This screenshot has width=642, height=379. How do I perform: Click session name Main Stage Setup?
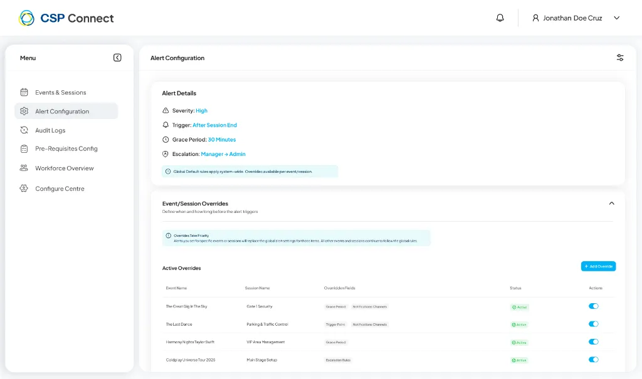pos(262,360)
